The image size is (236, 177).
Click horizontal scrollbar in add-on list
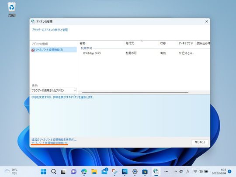(x=135, y=92)
